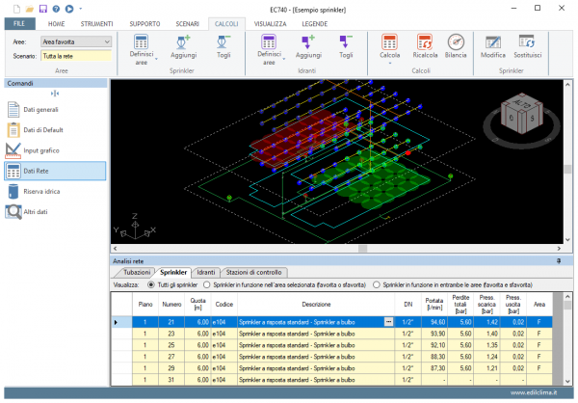Click Definisci aree in Sprinkler group
This screenshot has width=578, height=403.
142,50
